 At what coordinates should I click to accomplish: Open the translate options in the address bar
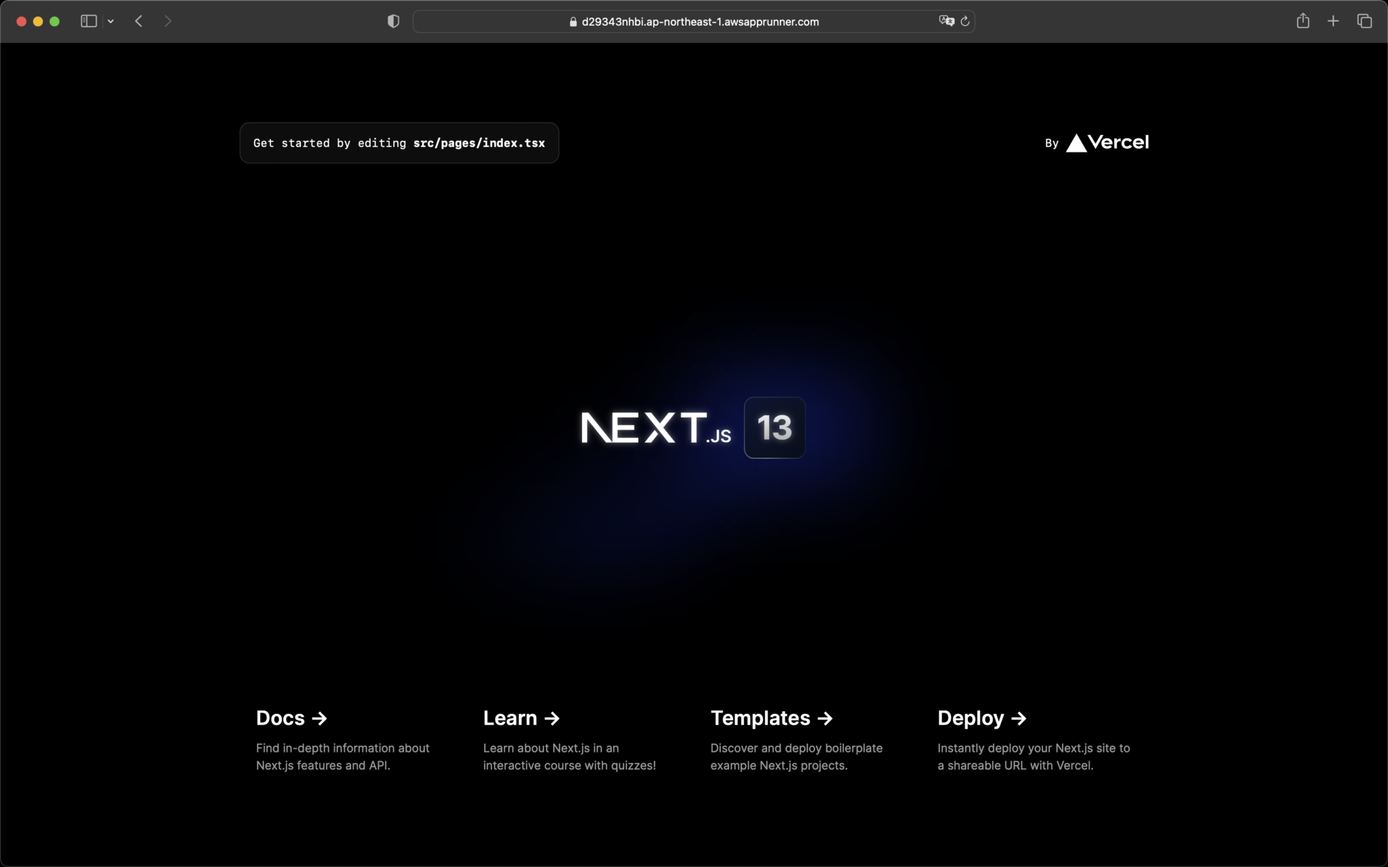point(947,21)
